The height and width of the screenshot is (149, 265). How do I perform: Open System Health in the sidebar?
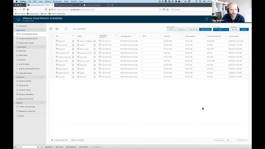25,81
